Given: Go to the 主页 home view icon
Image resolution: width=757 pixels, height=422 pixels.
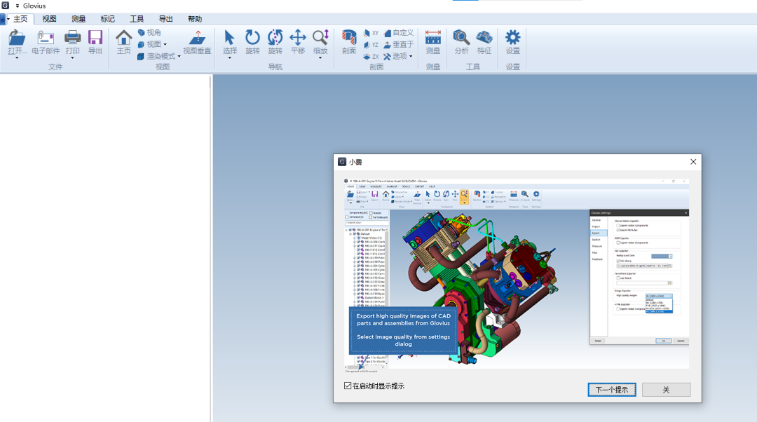Looking at the screenshot, I should tap(124, 38).
